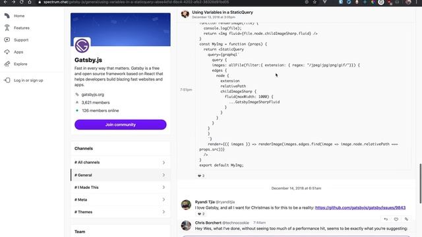Screen dimensions: 422x237
Task: Click the Features sidebar icon
Action: [7, 28]
